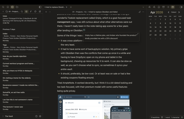Go to next month in calendar
184x119 pixels.
coord(179,12)
